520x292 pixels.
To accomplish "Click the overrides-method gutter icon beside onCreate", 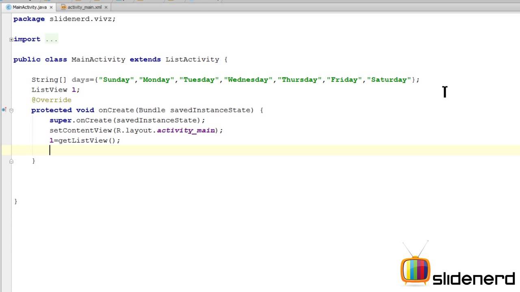I will click(x=4, y=110).
